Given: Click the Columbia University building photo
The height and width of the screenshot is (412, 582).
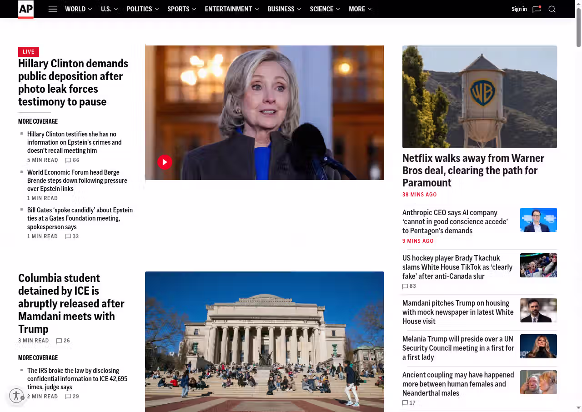Looking at the screenshot, I should (264, 341).
